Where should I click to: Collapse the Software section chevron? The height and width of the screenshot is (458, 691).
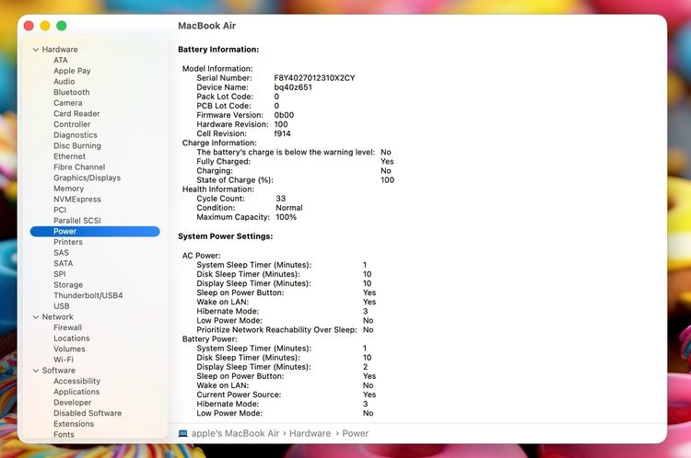(x=36, y=371)
